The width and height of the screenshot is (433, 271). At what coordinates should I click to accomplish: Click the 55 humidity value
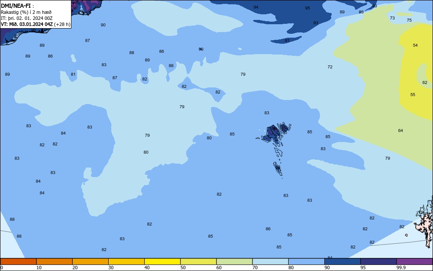coord(413,95)
